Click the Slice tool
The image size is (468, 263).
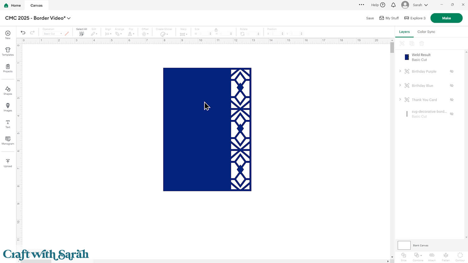coord(404,257)
